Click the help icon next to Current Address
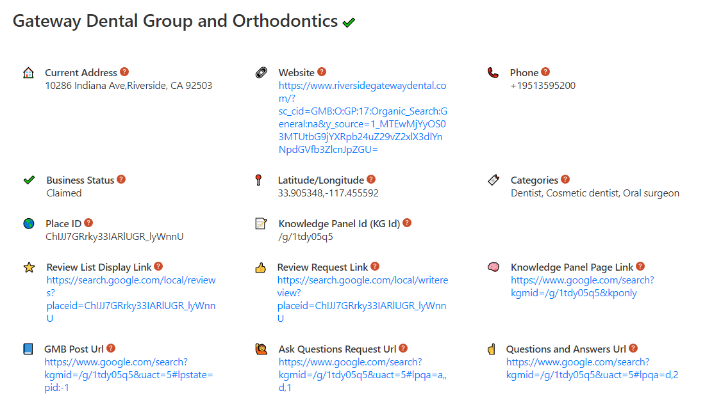 coord(124,72)
